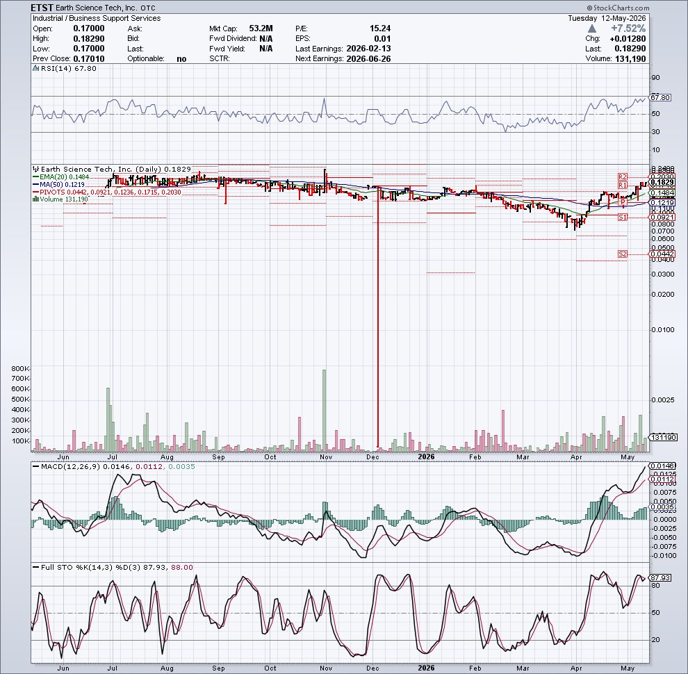
Task: Click the Nov label beneath the stochastic panel
Action: point(326,668)
